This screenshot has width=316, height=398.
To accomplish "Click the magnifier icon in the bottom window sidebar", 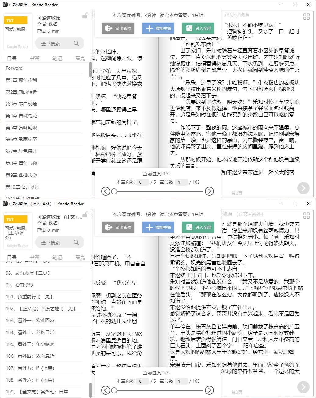I will [x=76, y=242].
